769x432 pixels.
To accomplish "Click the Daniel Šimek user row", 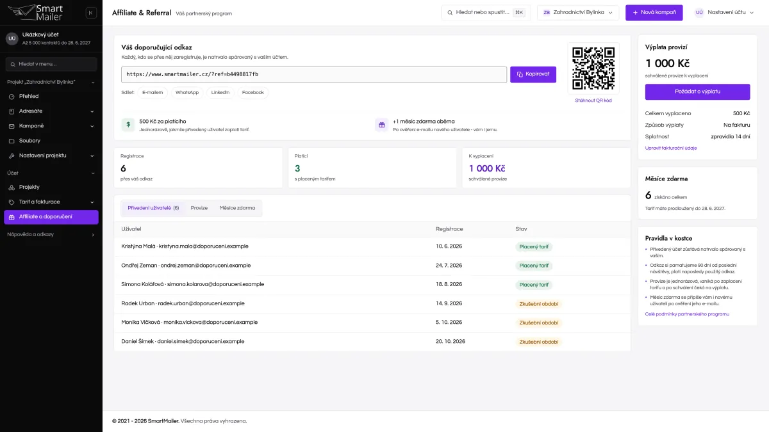I will tap(372, 342).
